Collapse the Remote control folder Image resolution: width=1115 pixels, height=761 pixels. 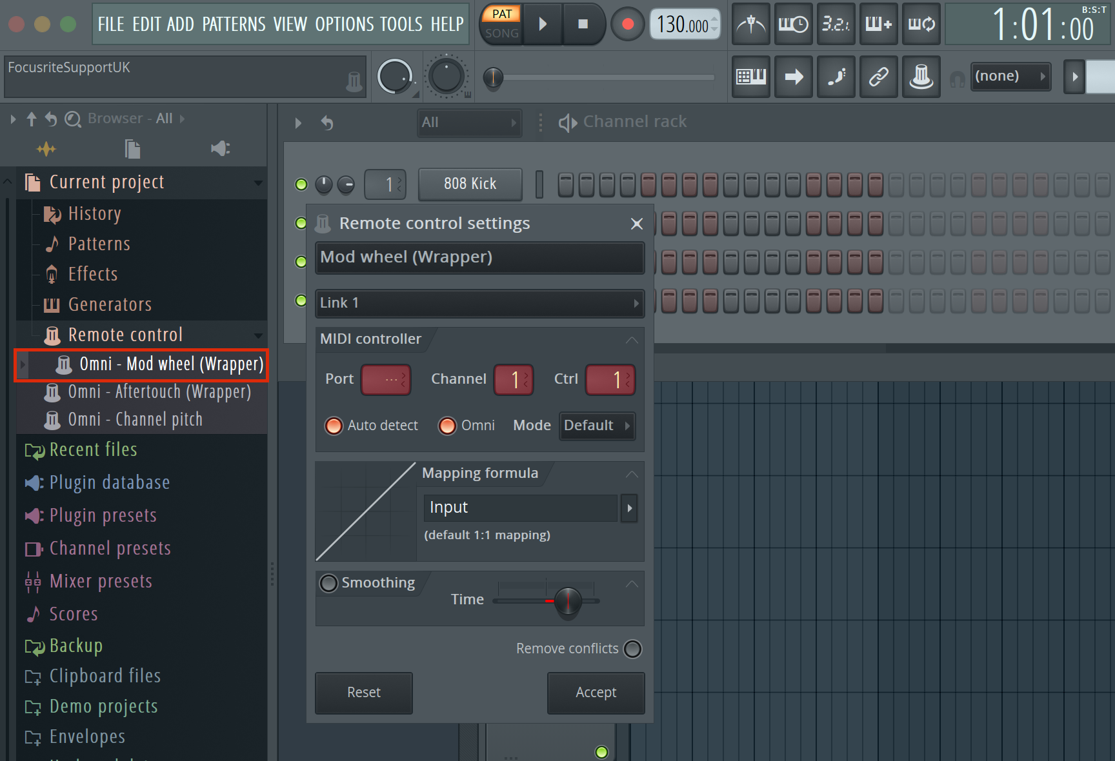click(259, 335)
